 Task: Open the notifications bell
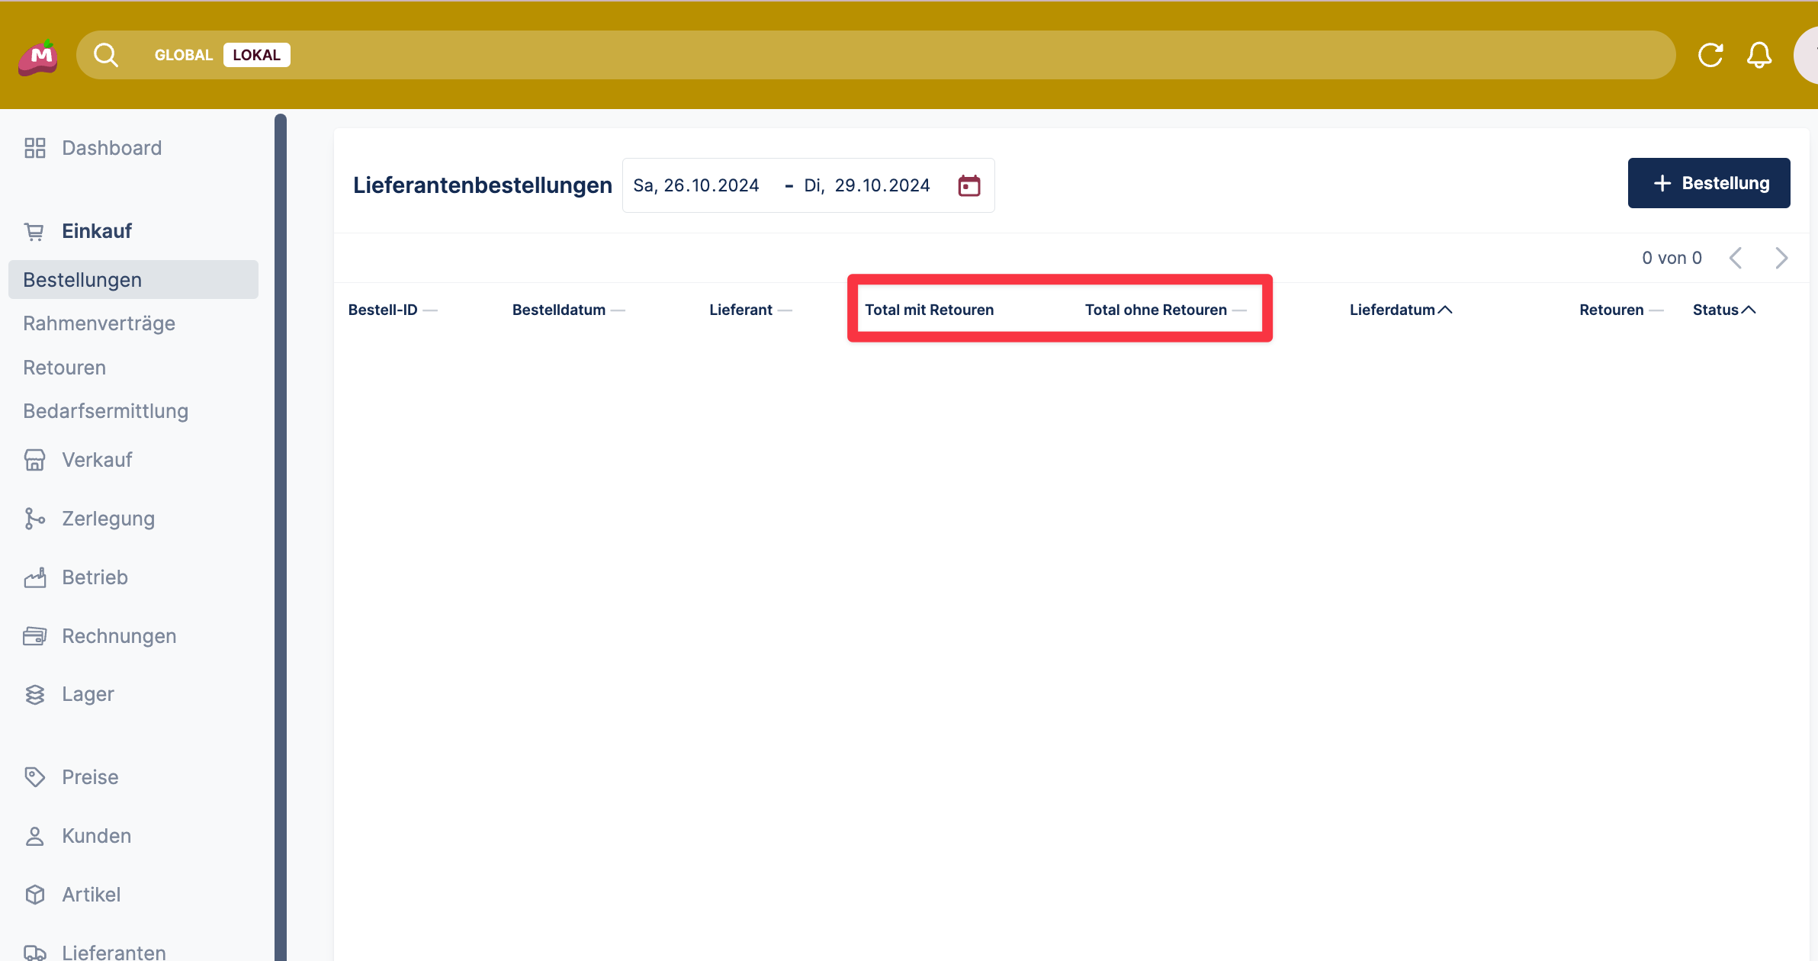(x=1759, y=55)
